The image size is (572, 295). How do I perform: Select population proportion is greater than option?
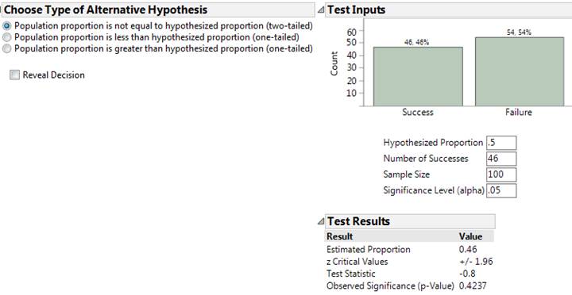pos(6,48)
